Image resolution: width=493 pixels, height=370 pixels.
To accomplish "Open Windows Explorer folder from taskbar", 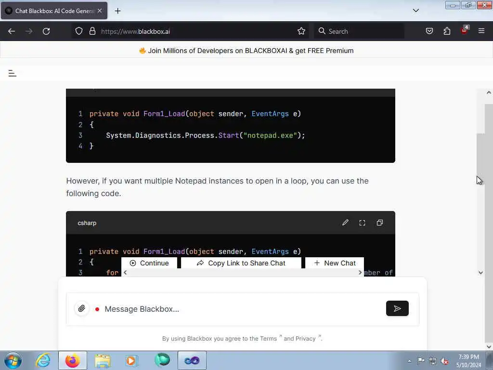I will [103, 360].
